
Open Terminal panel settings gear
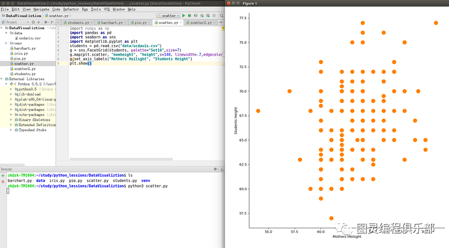pyautogui.click(x=216, y=169)
